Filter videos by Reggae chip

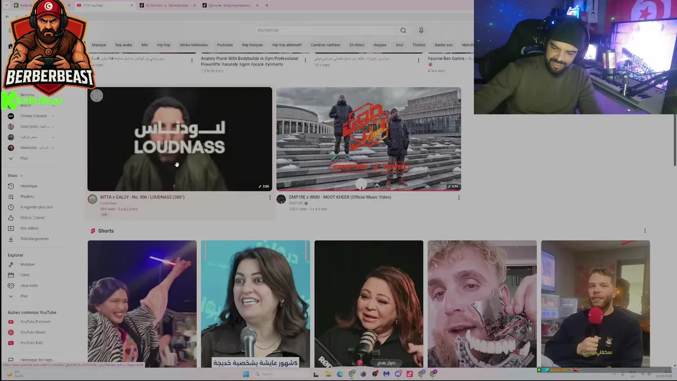(380, 45)
